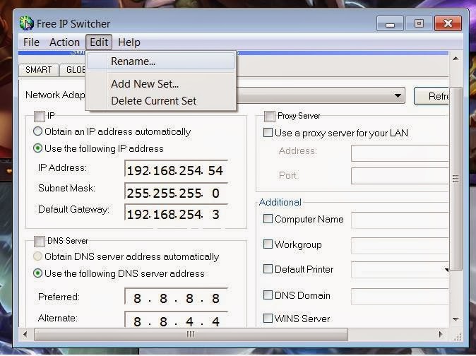
Task: Click the Default Gateway field 192.168.254.3
Action: 176,213
